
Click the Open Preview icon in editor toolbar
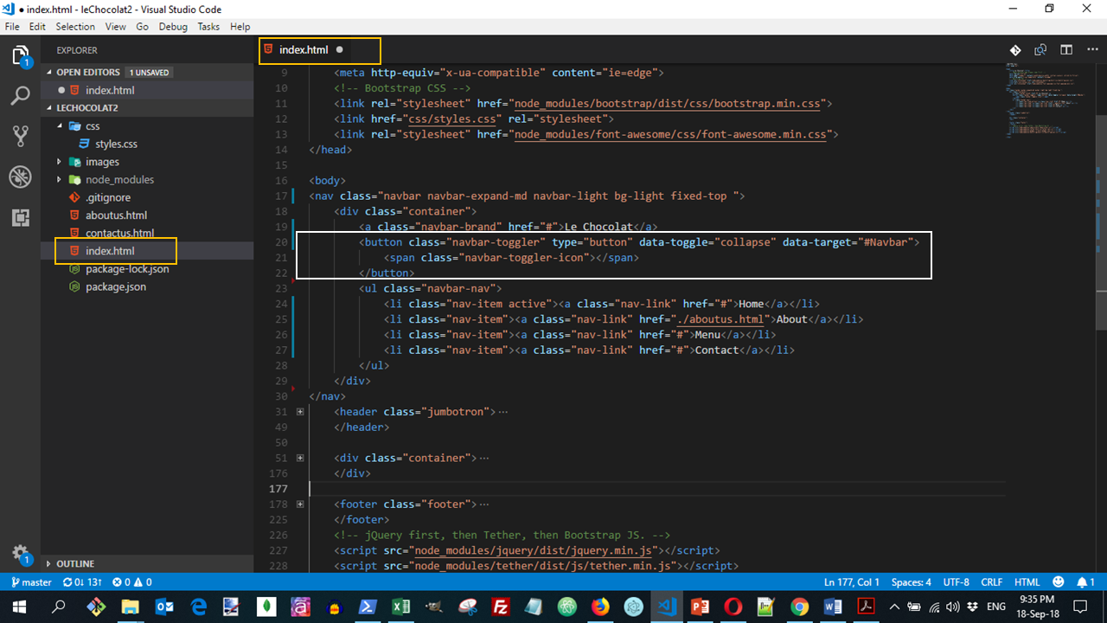pyautogui.click(x=1040, y=50)
